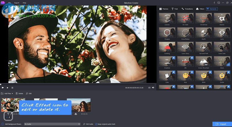
Task: Choose the Hearts element
Action: tap(222, 18)
